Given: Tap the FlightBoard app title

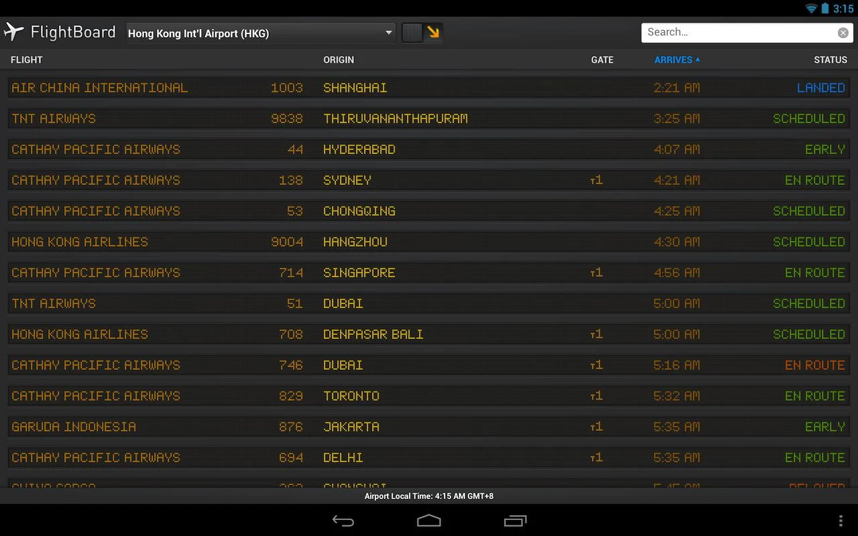Looking at the screenshot, I should tap(73, 32).
